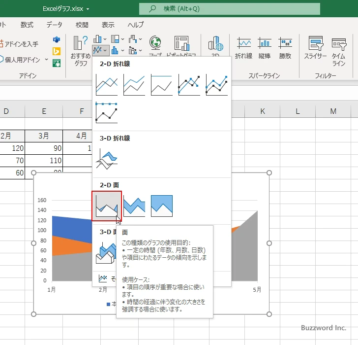This screenshot has height=345, width=358.
Task: Click the search box 検索 (Alt+Q)
Action: (230, 9)
